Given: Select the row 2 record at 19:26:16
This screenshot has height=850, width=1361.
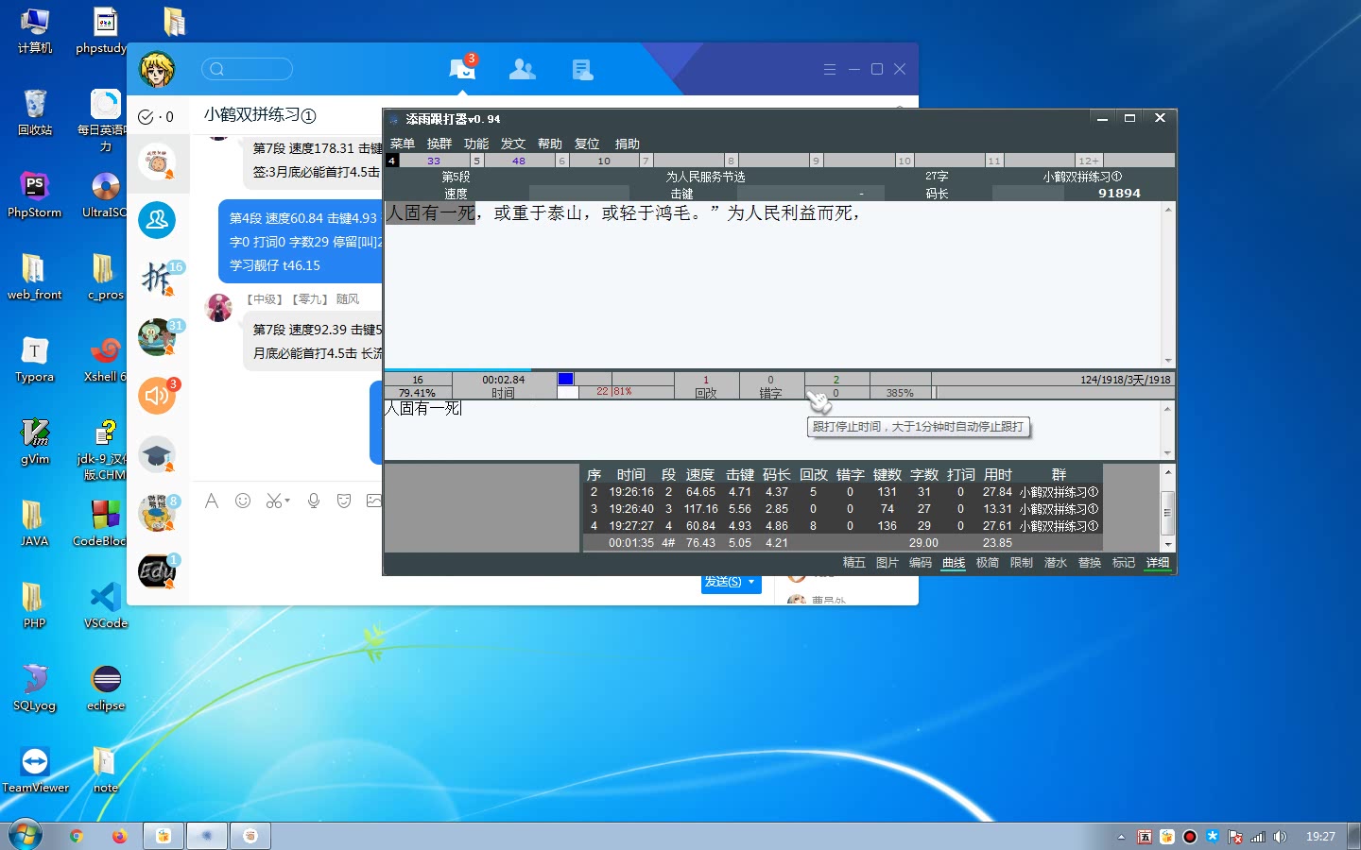Looking at the screenshot, I should pos(843,492).
